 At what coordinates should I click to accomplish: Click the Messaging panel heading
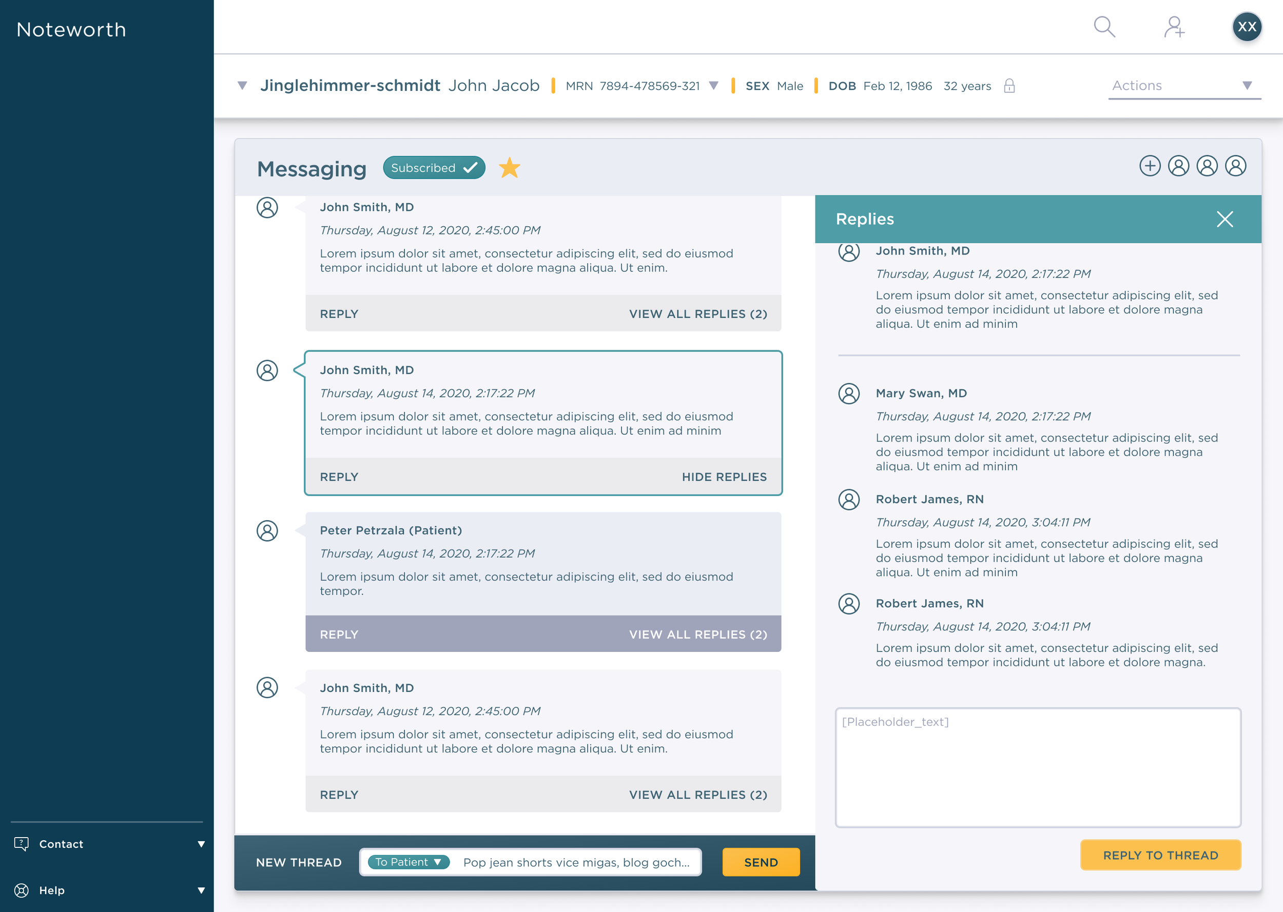[311, 168]
